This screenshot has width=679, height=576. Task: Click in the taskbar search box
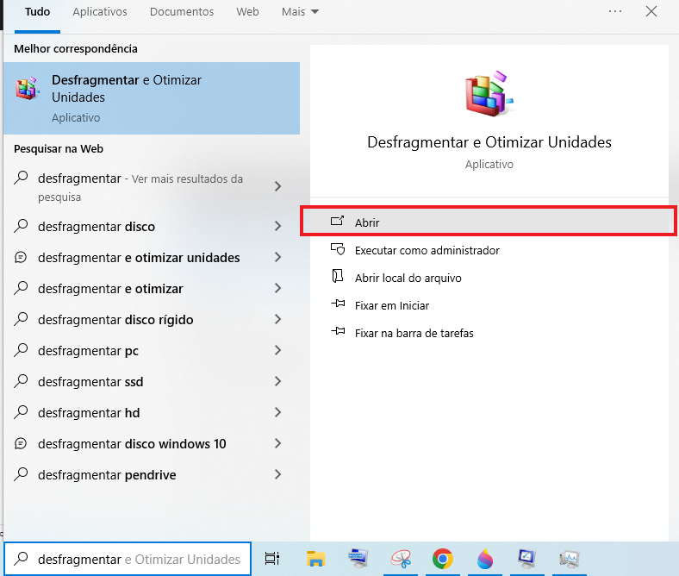tap(128, 559)
